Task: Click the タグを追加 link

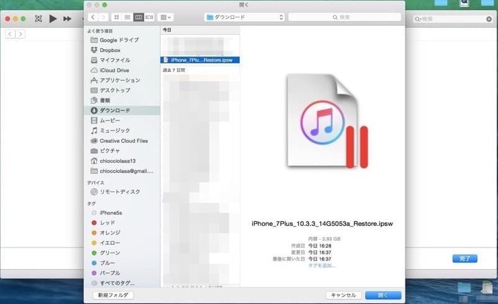Action: pyautogui.click(x=321, y=266)
